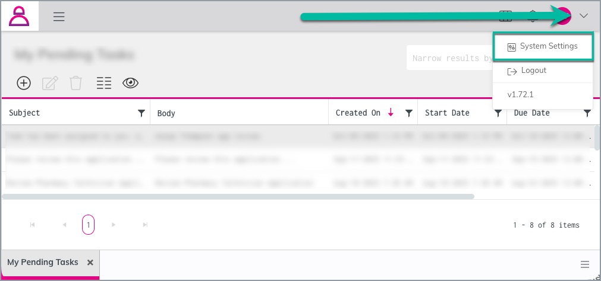The width and height of the screenshot is (601, 281).
Task: Go to next page of results
Action: 114,225
